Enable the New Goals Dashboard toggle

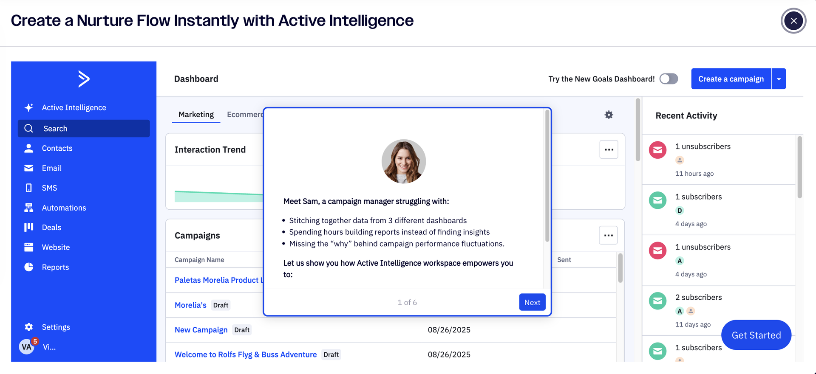[669, 79]
